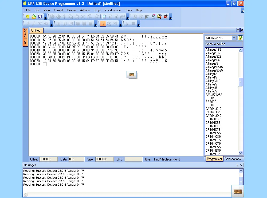Open the All Devices dropdown
This screenshot has height=198, width=267.
[234, 38]
